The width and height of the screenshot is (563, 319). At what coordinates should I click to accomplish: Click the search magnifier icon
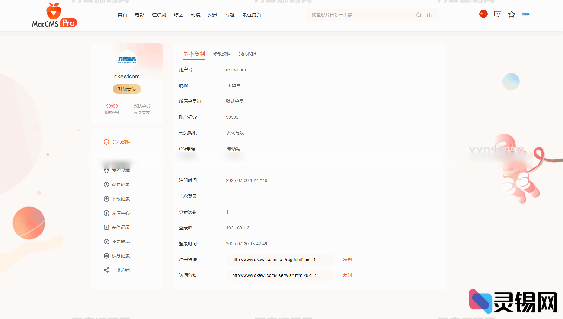419,15
